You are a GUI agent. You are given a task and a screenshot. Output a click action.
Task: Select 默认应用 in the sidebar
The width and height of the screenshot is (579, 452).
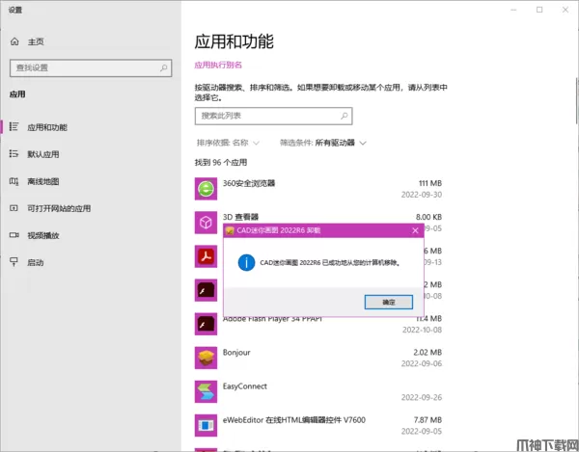pos(43,154)
